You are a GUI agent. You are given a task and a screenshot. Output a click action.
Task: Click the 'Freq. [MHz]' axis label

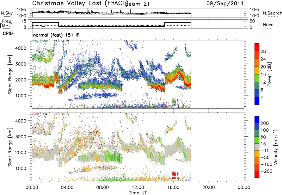point(7,24)
